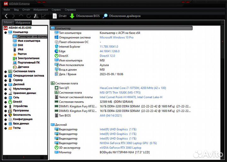
Task: Open nVIDIA GeForce RTX 3060 Laptop 3D-accelerator link
Action: point(120,148)
